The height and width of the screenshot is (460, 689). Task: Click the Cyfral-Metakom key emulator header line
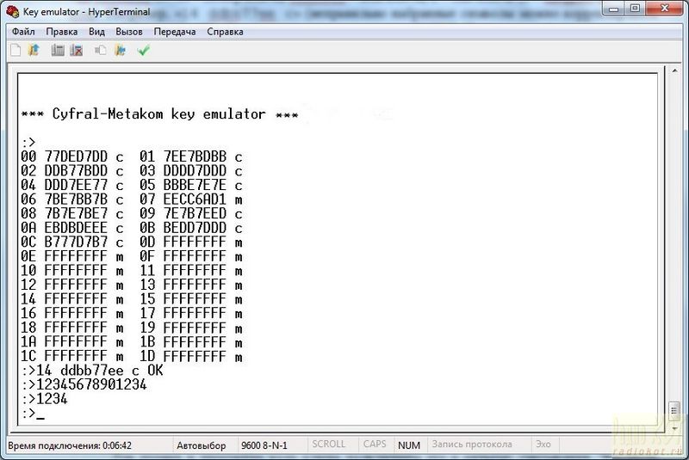click(159, 114)
